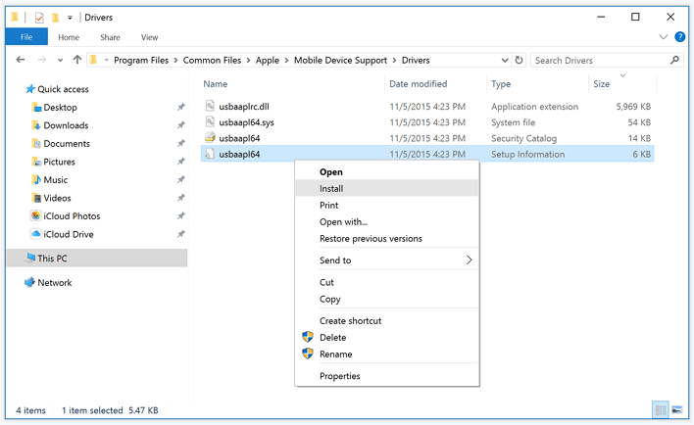Refresh the Drivers folder view
The width and height of the screenshot is (694, 425).
pos(519,60)
